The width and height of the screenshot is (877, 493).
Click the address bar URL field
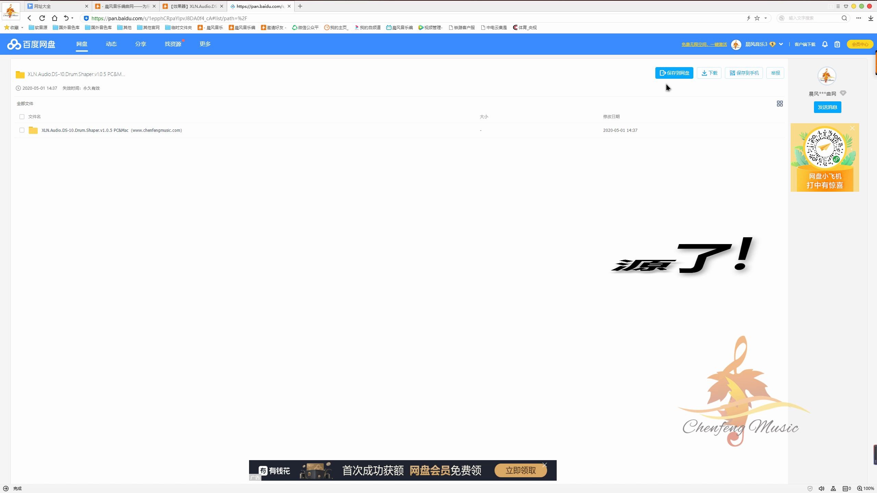(x=411, y=18)
